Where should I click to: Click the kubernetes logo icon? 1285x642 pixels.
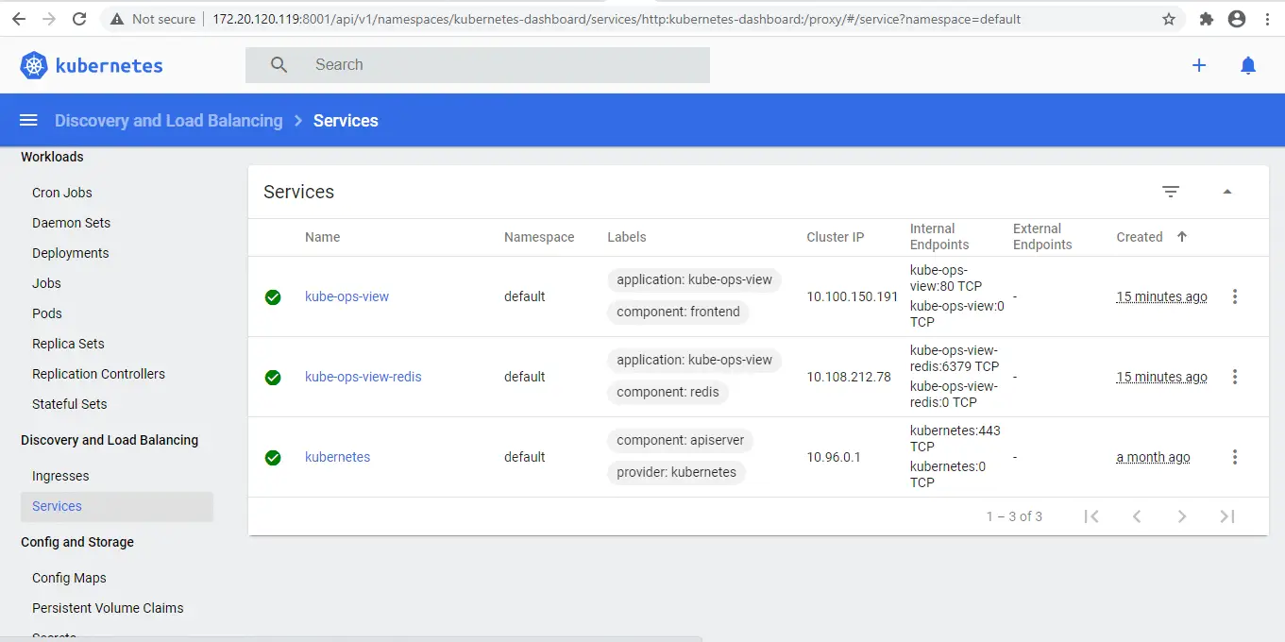(x=33, y=65)
